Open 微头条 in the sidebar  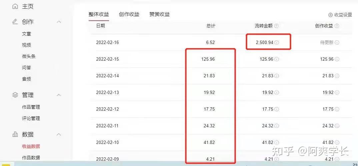(x=29, y=56)
